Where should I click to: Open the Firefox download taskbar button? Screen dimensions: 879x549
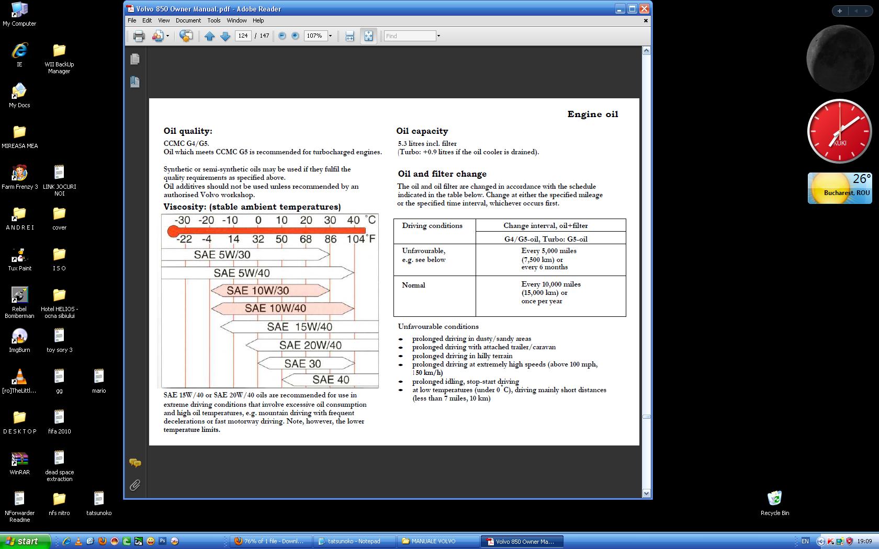271,541
